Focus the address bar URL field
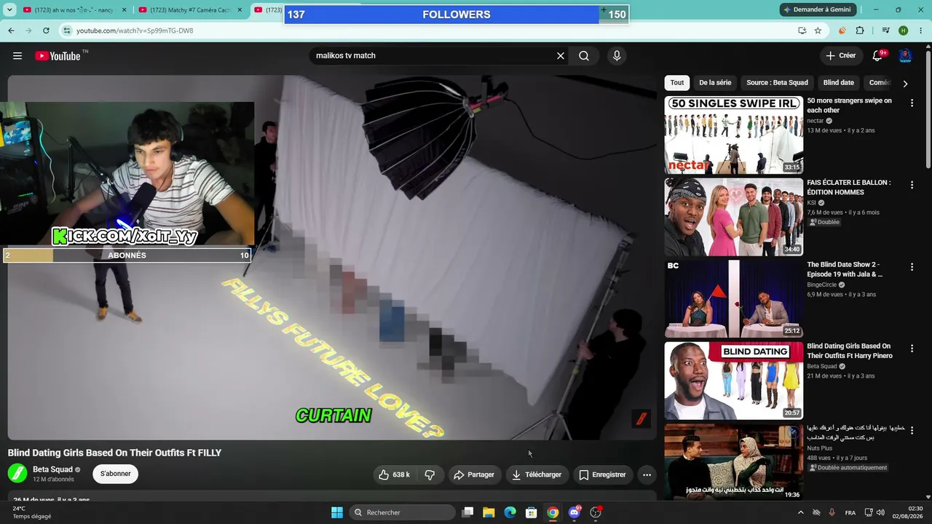This screenshot has height=524, width=932. pos(430,31)
